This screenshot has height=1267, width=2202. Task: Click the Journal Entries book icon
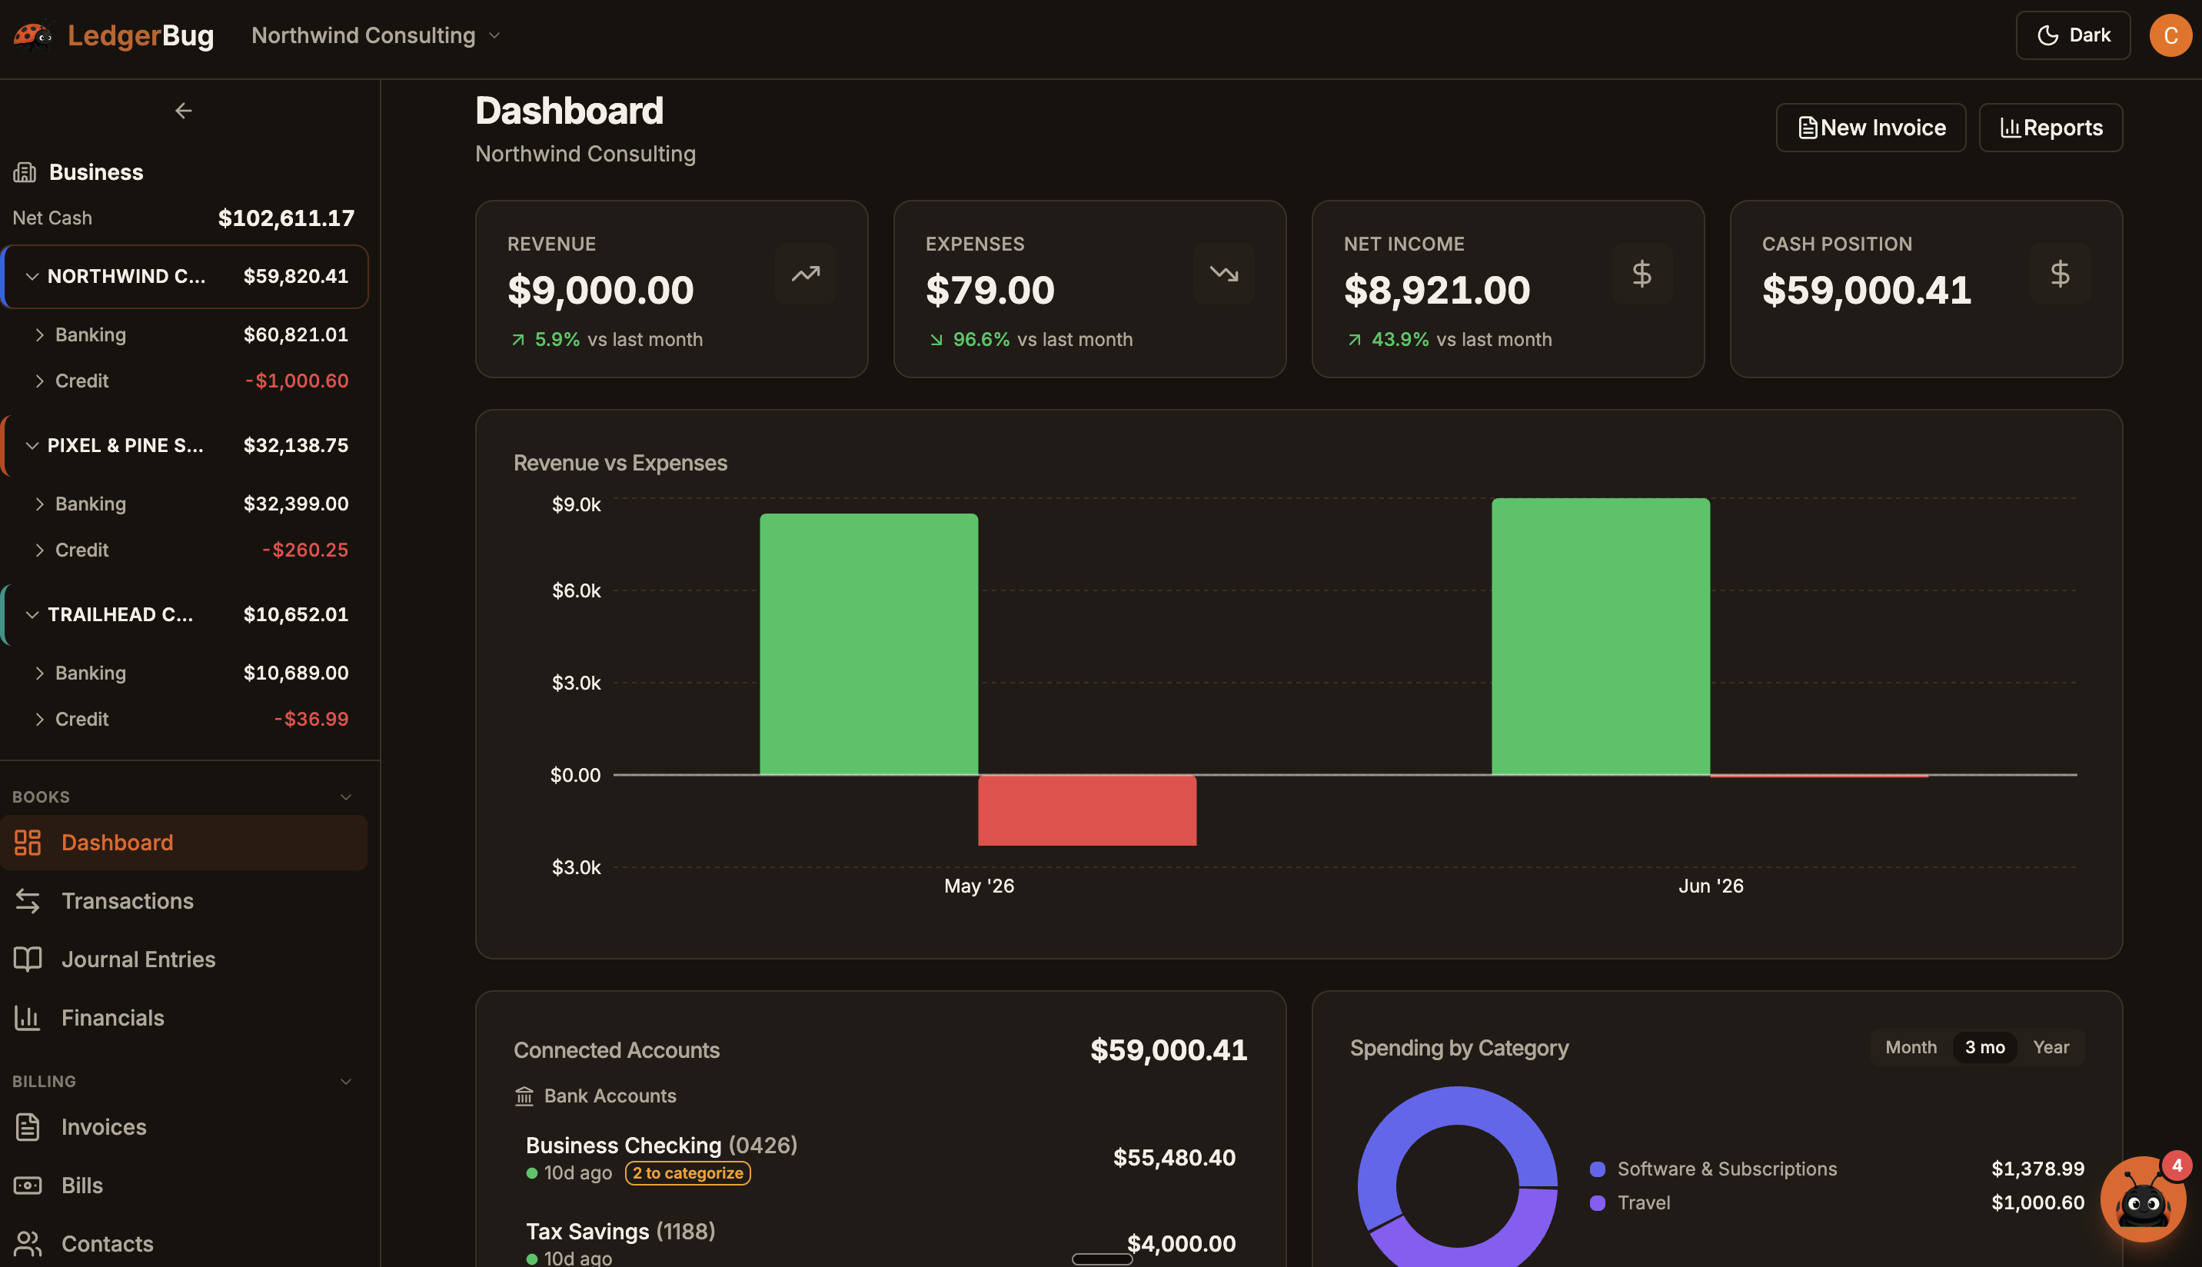click(28, 959)
